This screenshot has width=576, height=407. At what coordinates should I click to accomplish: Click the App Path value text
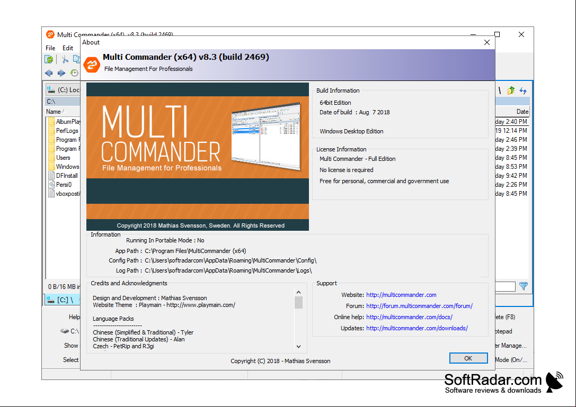click(x=196, y=251)
